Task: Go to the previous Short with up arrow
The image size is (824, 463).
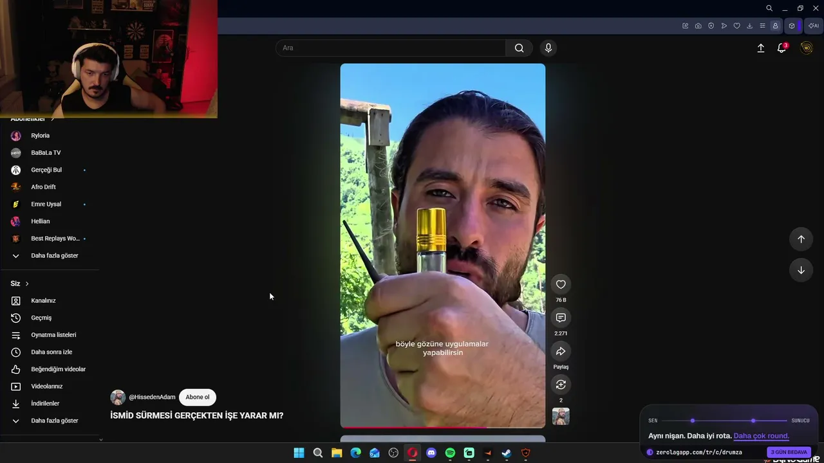Action: (801, 239)
